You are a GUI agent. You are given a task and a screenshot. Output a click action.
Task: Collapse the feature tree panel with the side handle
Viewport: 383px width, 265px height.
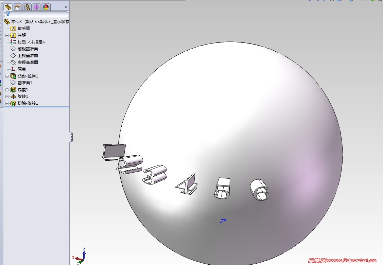(x=71, y=137)
